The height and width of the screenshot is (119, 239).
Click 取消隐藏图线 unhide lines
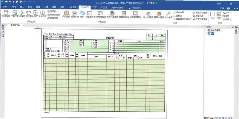(100, 14)
